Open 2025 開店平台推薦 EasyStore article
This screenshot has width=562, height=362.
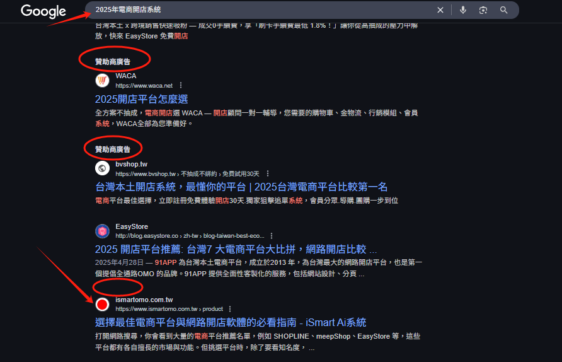[236, 249]
